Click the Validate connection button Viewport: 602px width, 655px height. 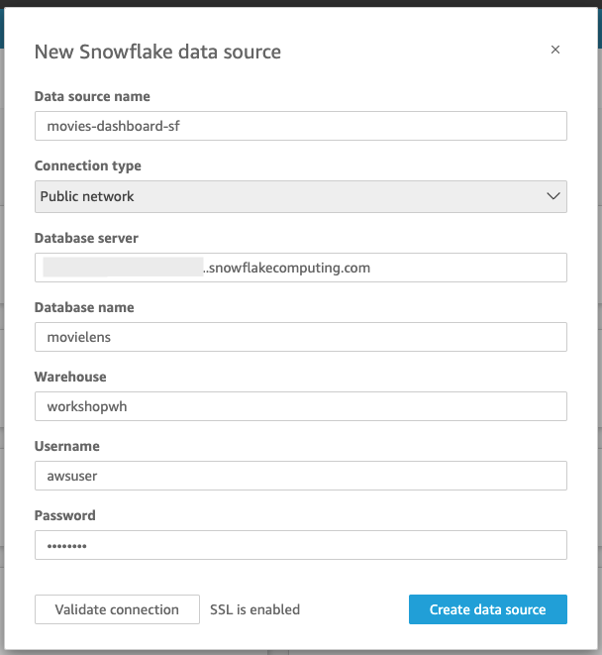click(117, 609)
